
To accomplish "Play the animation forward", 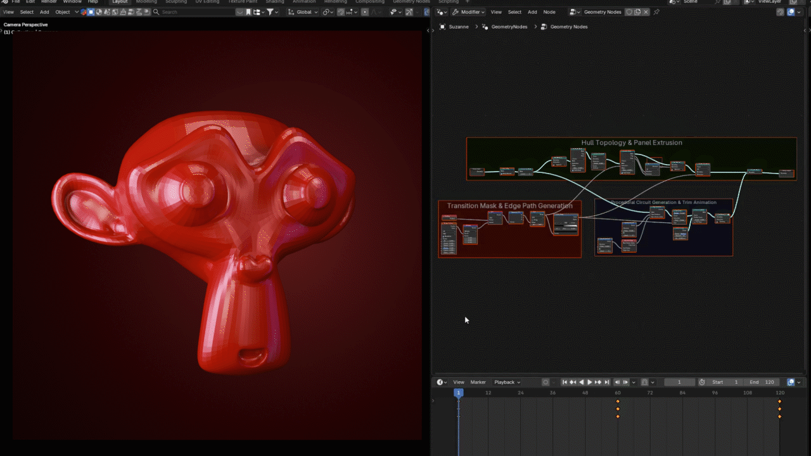I will (590, 383).
